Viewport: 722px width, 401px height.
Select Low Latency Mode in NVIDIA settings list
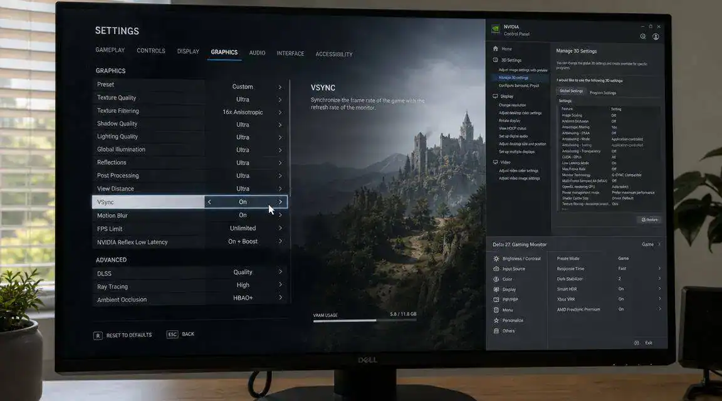(609, 163)
